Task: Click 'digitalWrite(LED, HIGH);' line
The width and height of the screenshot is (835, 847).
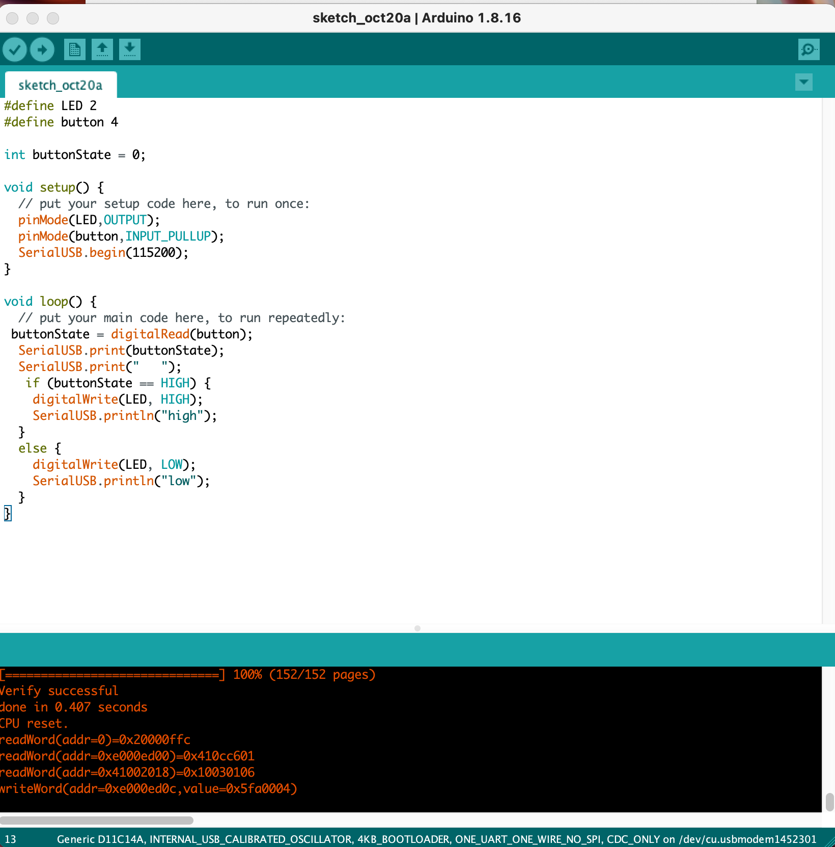Action: 118,399
